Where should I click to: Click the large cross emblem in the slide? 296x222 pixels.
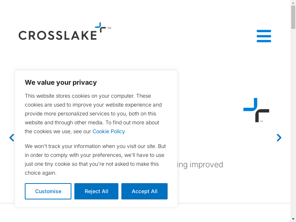pyautogui.click(x=256, y=110)
